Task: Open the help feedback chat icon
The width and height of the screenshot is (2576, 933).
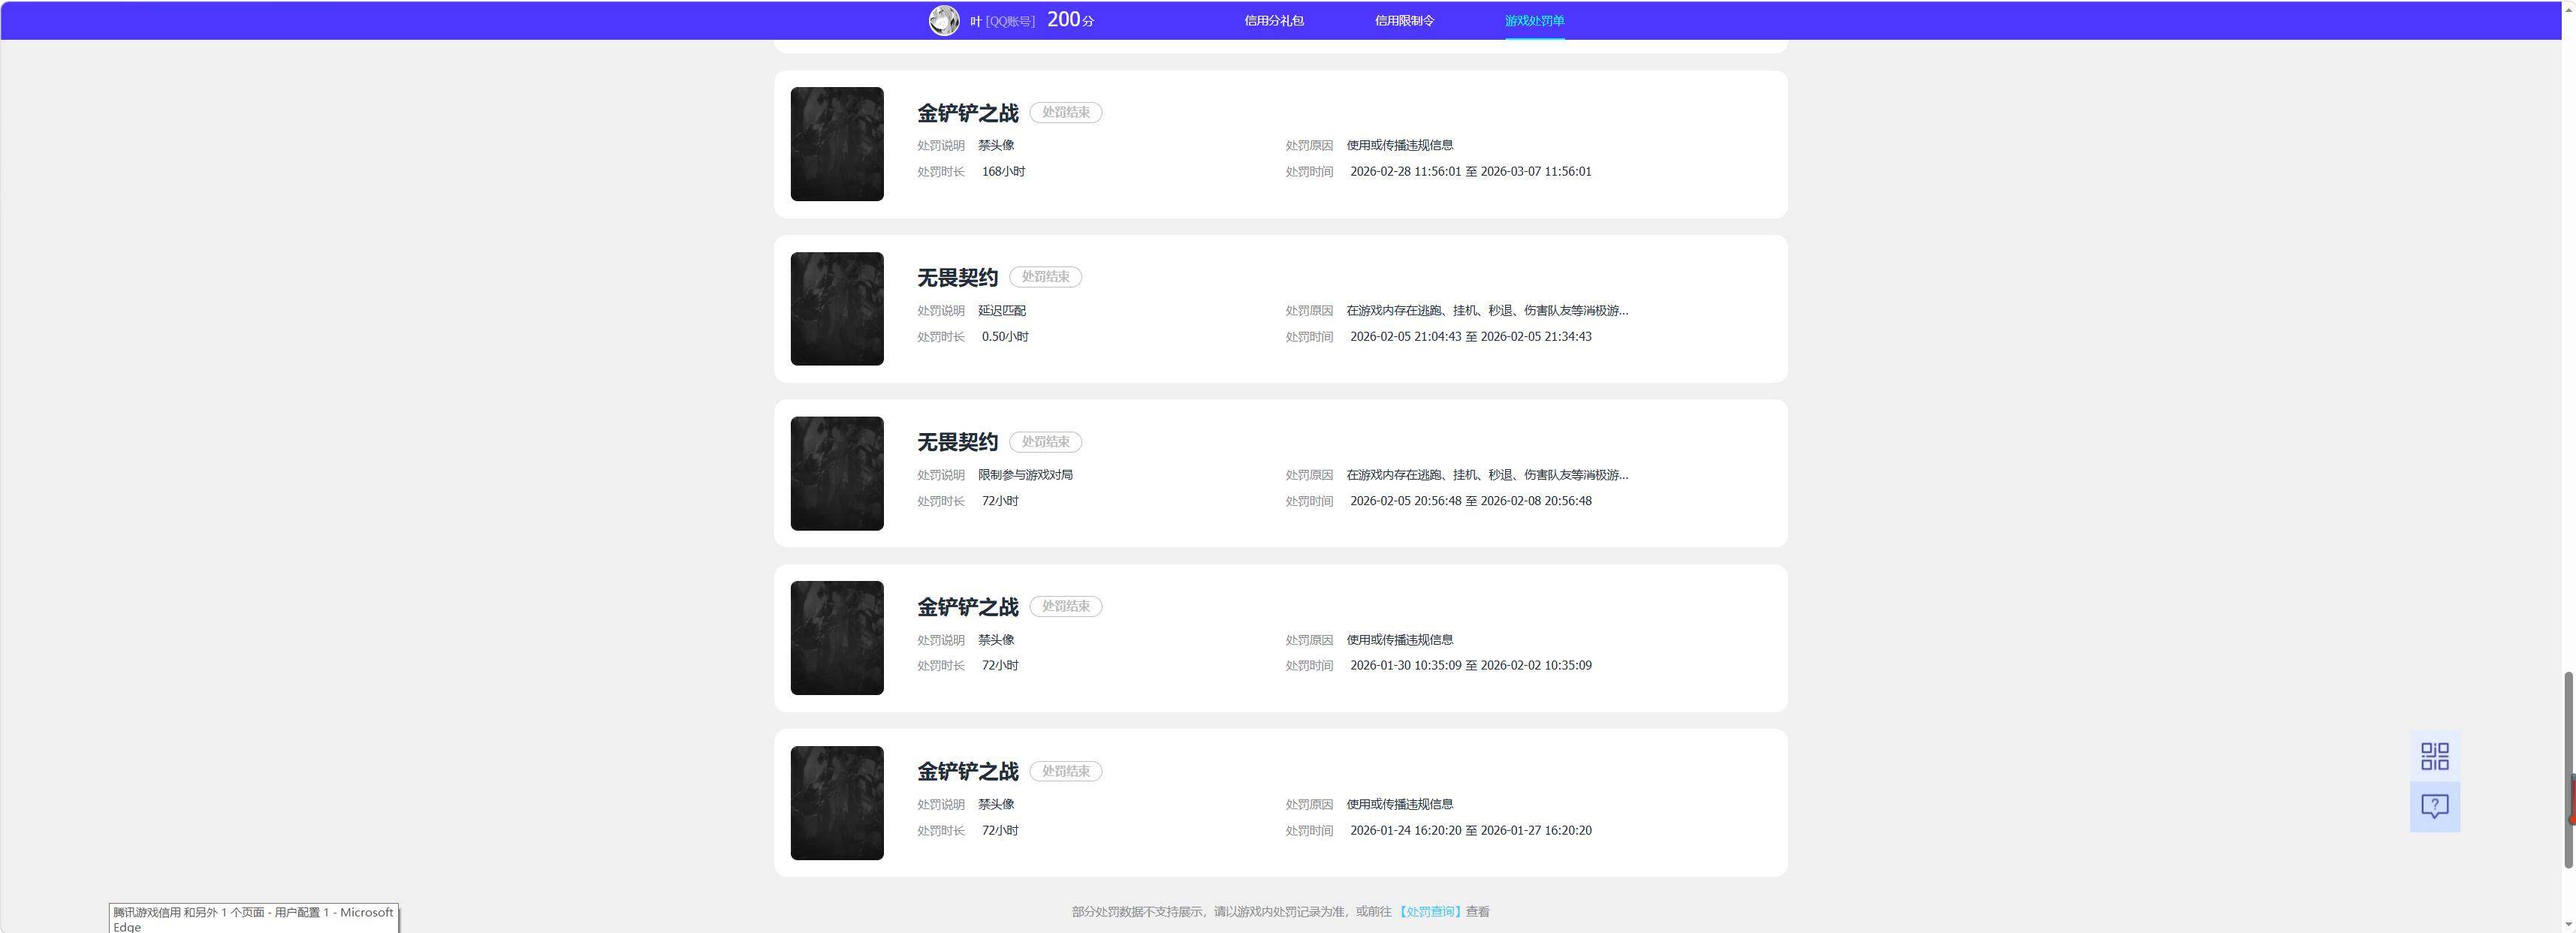Action: point(2434,806)
